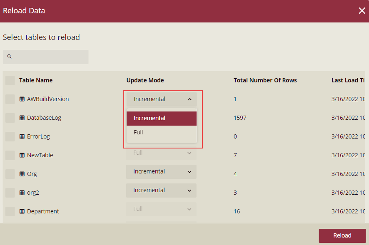The image size is (369, 245).
Task: Click the Table Name column header
Action: point(35,80)
